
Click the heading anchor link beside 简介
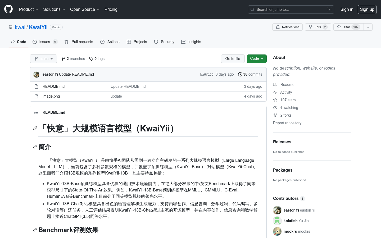[x=35, y=147]
